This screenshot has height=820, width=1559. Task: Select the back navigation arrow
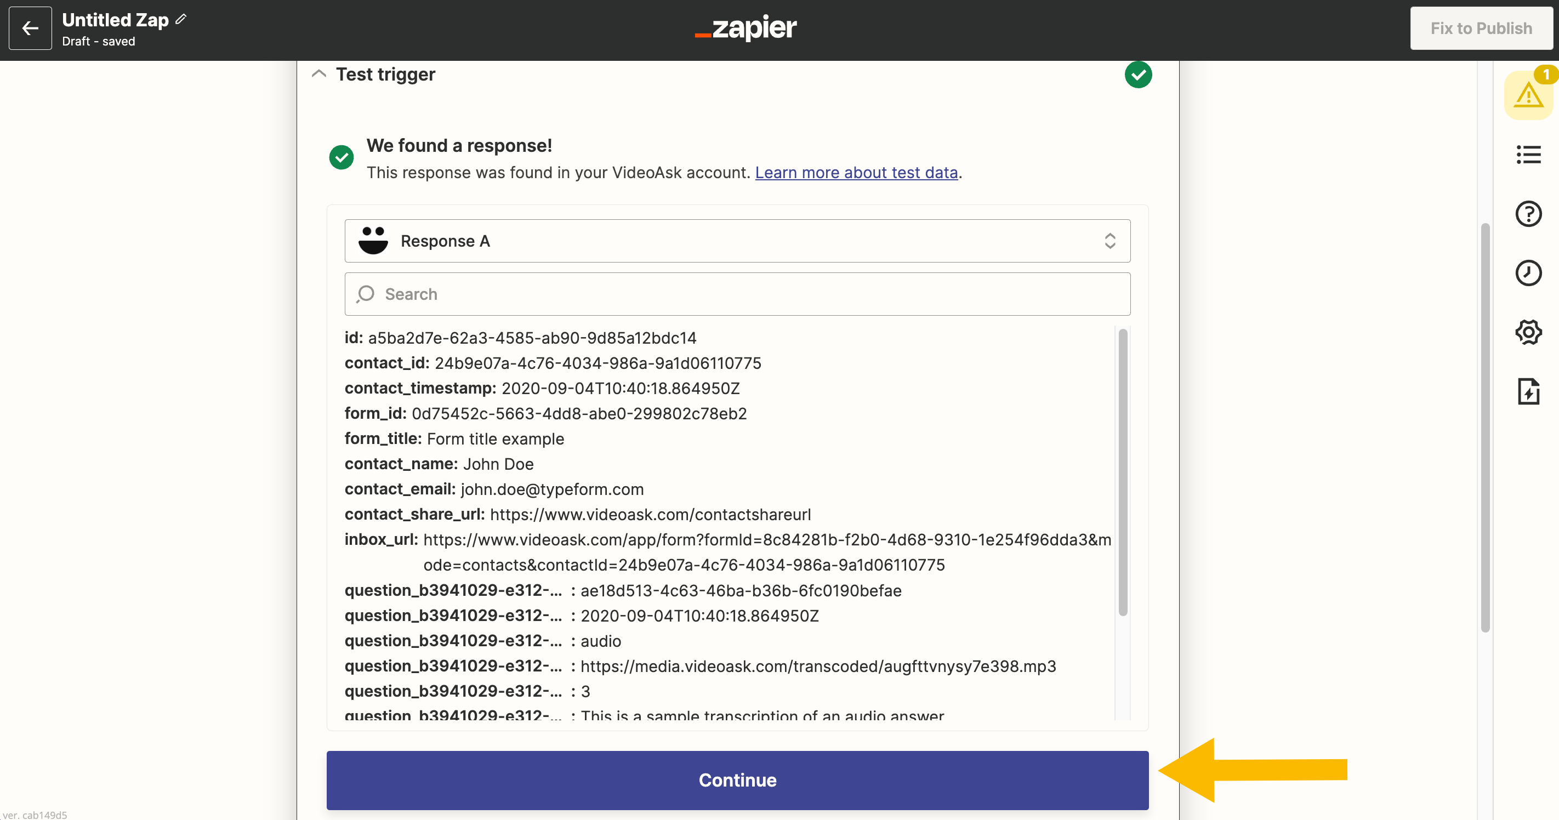click(x=30, y=28)
